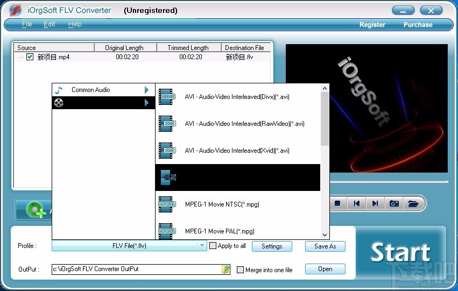Choose AVI Xvid format entry

pos(238,150)
